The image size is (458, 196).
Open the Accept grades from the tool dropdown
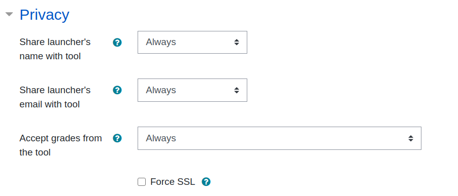pos(279,138)
